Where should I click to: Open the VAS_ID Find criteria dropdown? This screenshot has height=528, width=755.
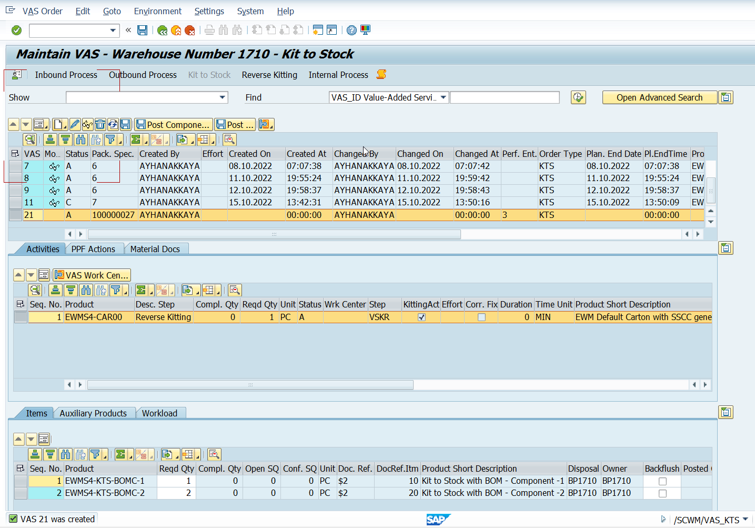pyautogui.click(x=444, y=97)
